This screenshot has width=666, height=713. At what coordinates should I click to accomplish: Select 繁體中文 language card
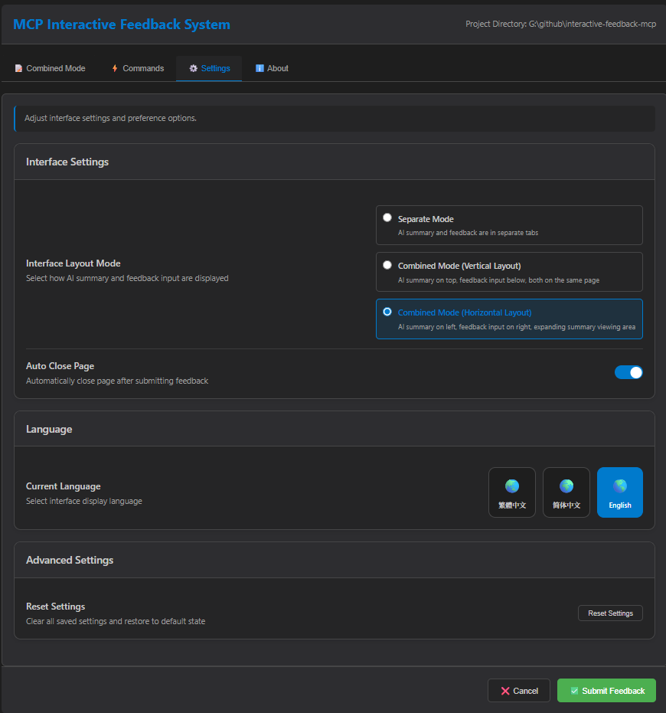point(511,492)
